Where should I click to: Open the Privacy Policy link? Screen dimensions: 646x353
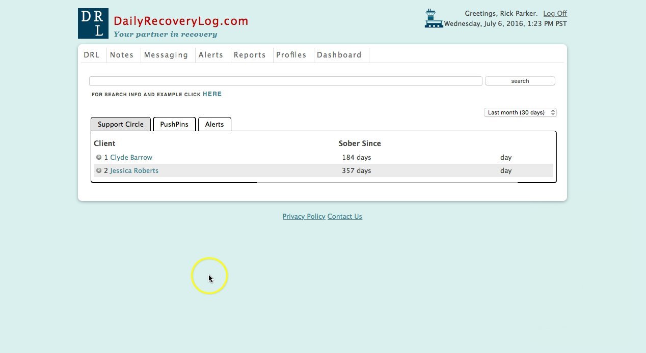(304, 216)
